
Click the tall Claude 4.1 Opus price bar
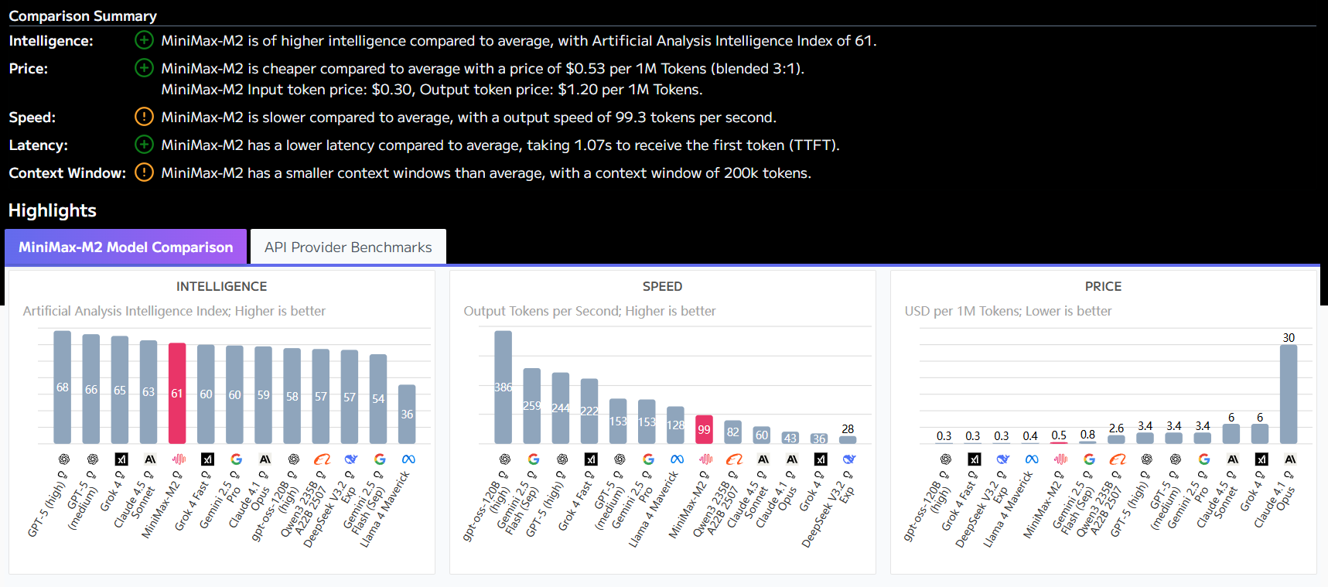tap(1288, 394)
